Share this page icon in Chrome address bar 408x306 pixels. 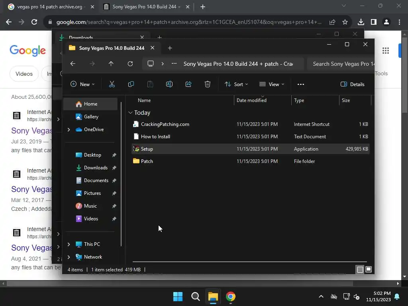click(332, 22)
